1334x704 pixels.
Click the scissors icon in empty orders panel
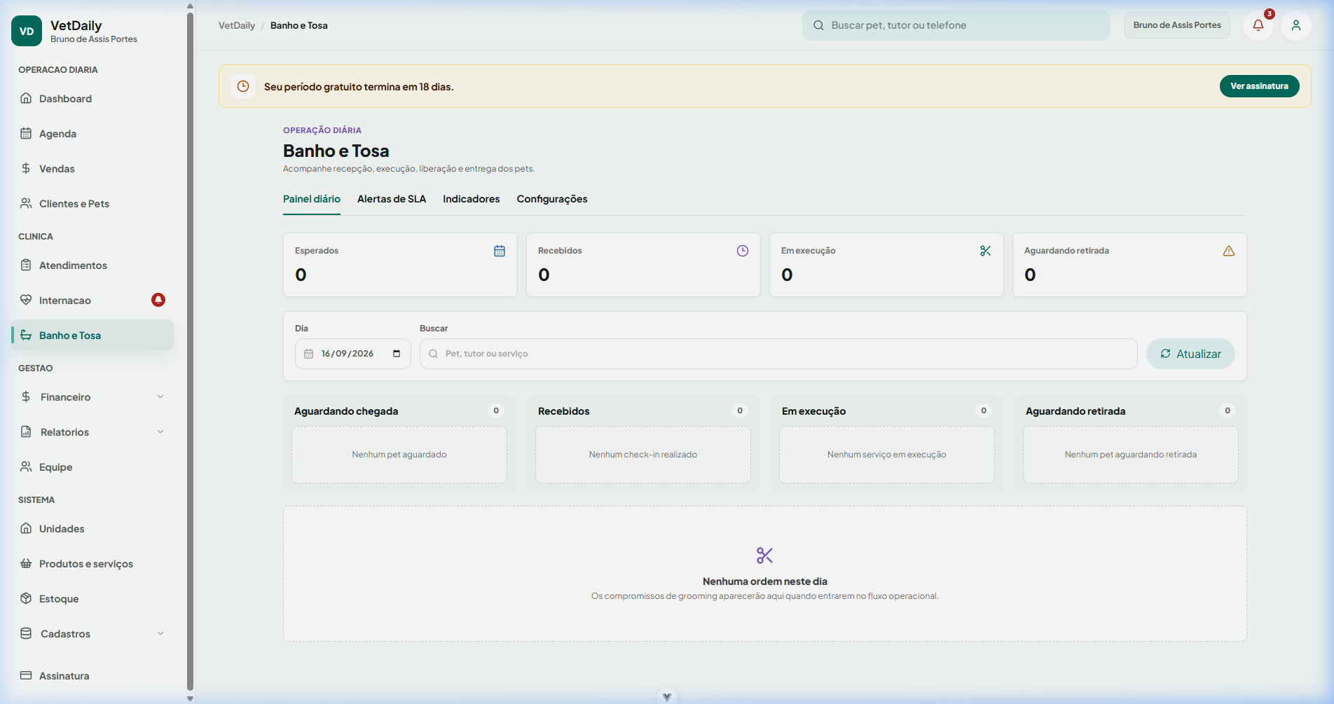[765, 555]
